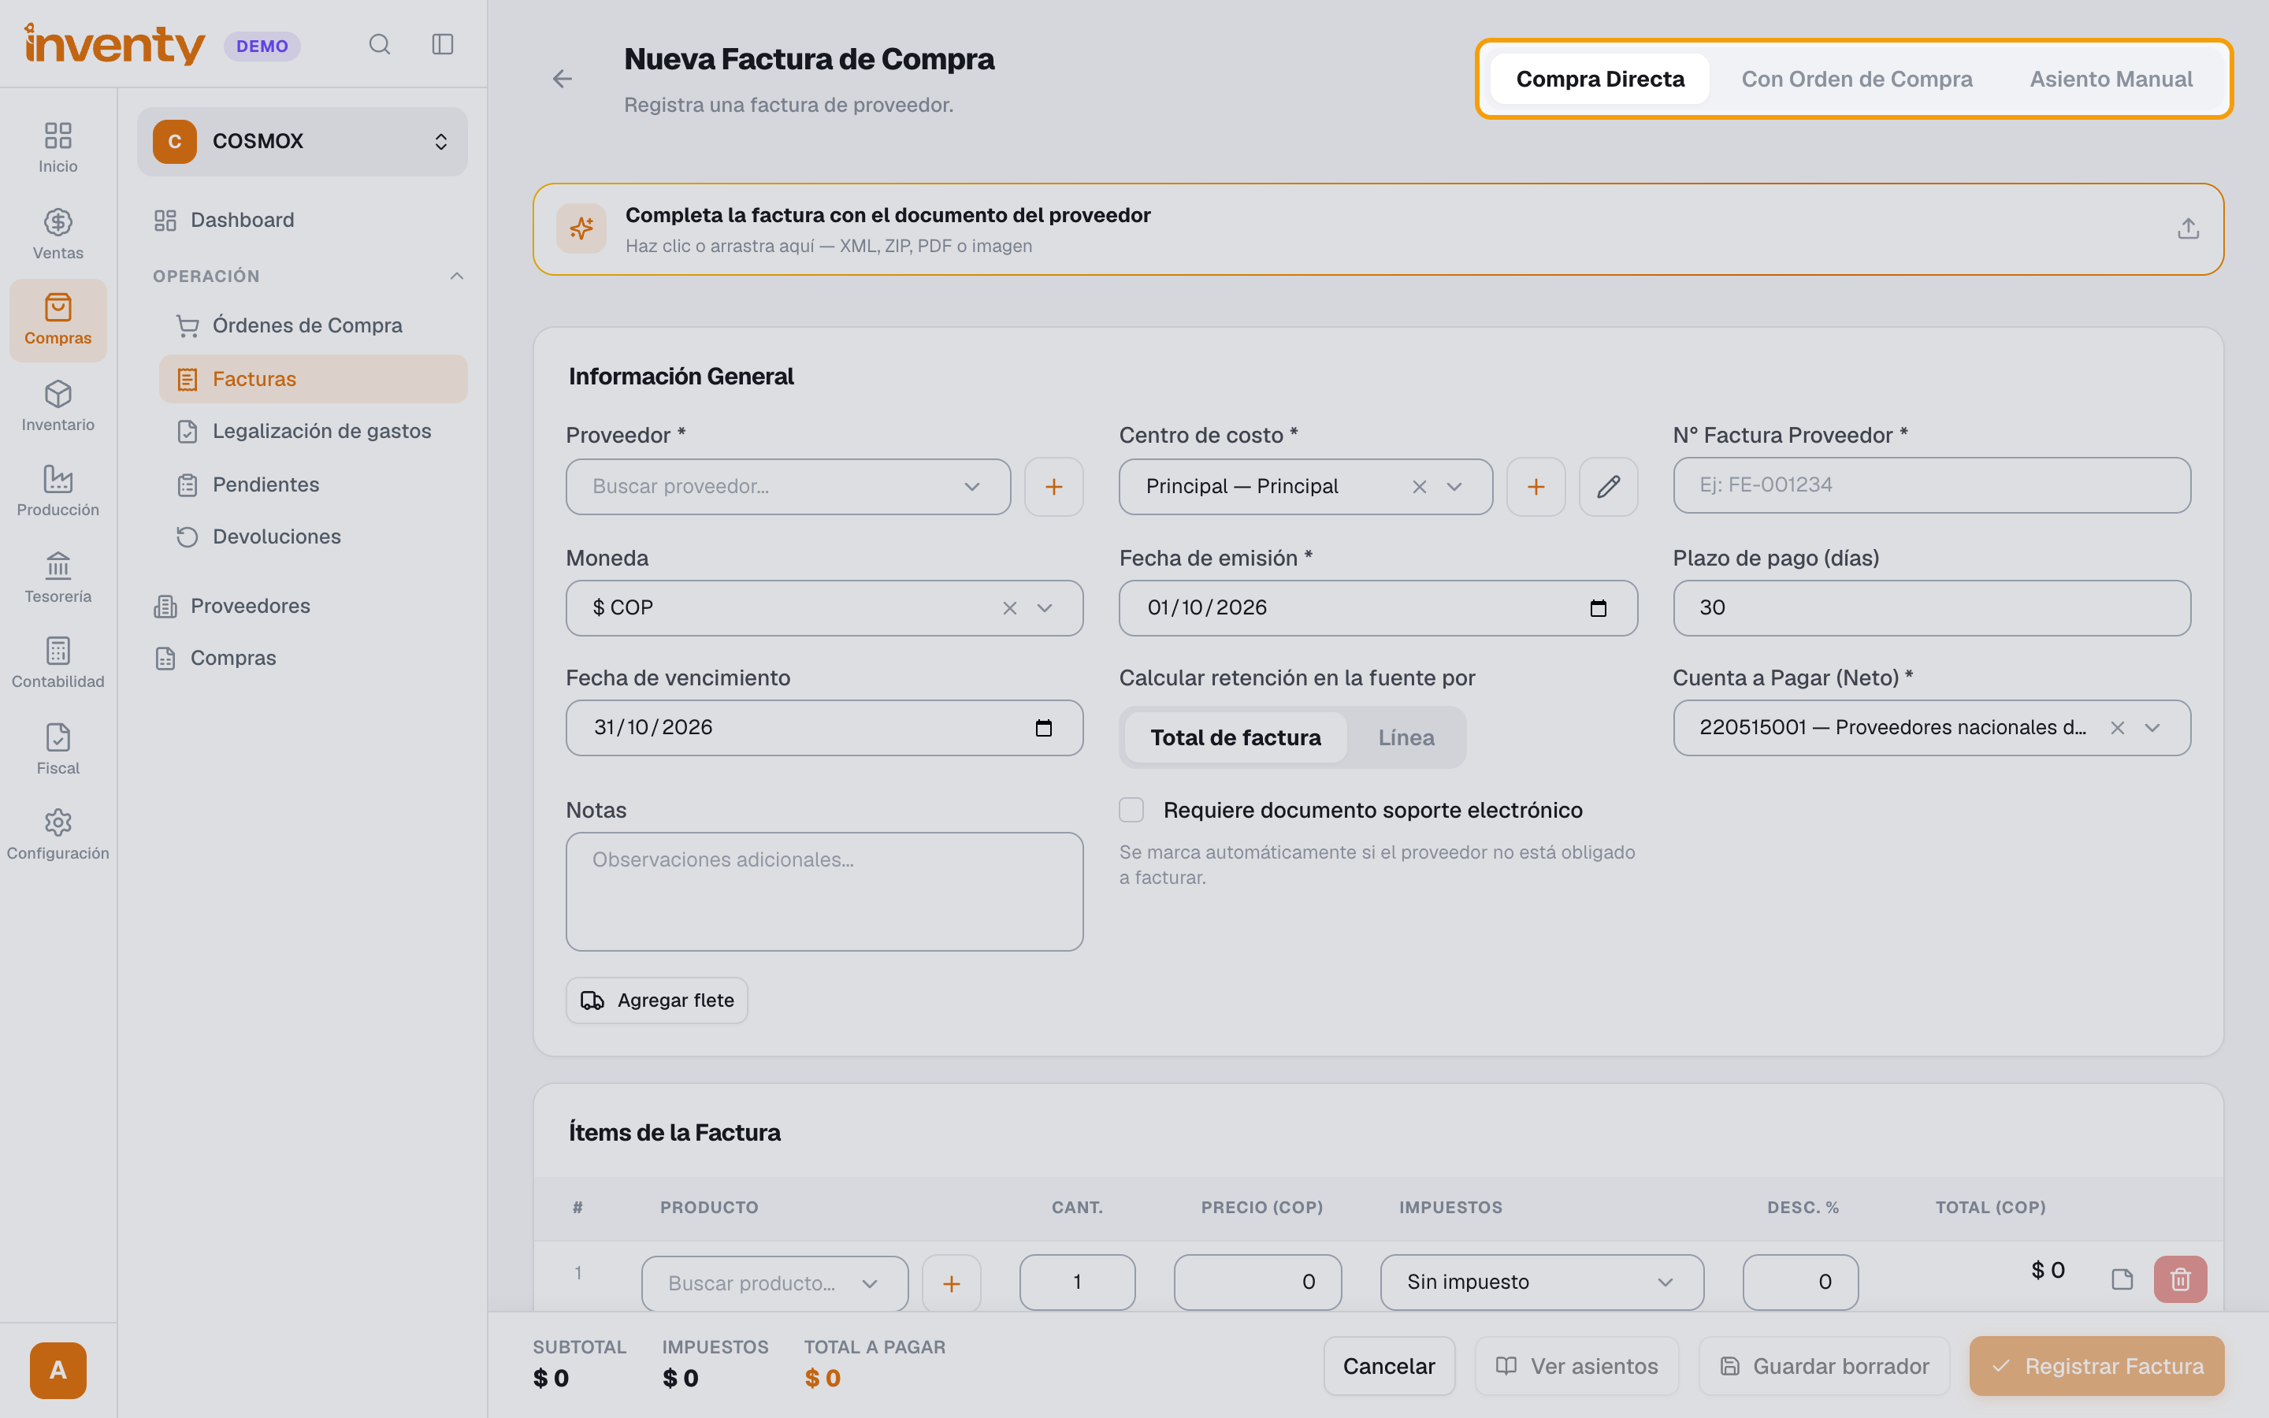Click Agregar flete button
The image size is (2269, 1418).
pyautogui.click(x=657, y=1000)
